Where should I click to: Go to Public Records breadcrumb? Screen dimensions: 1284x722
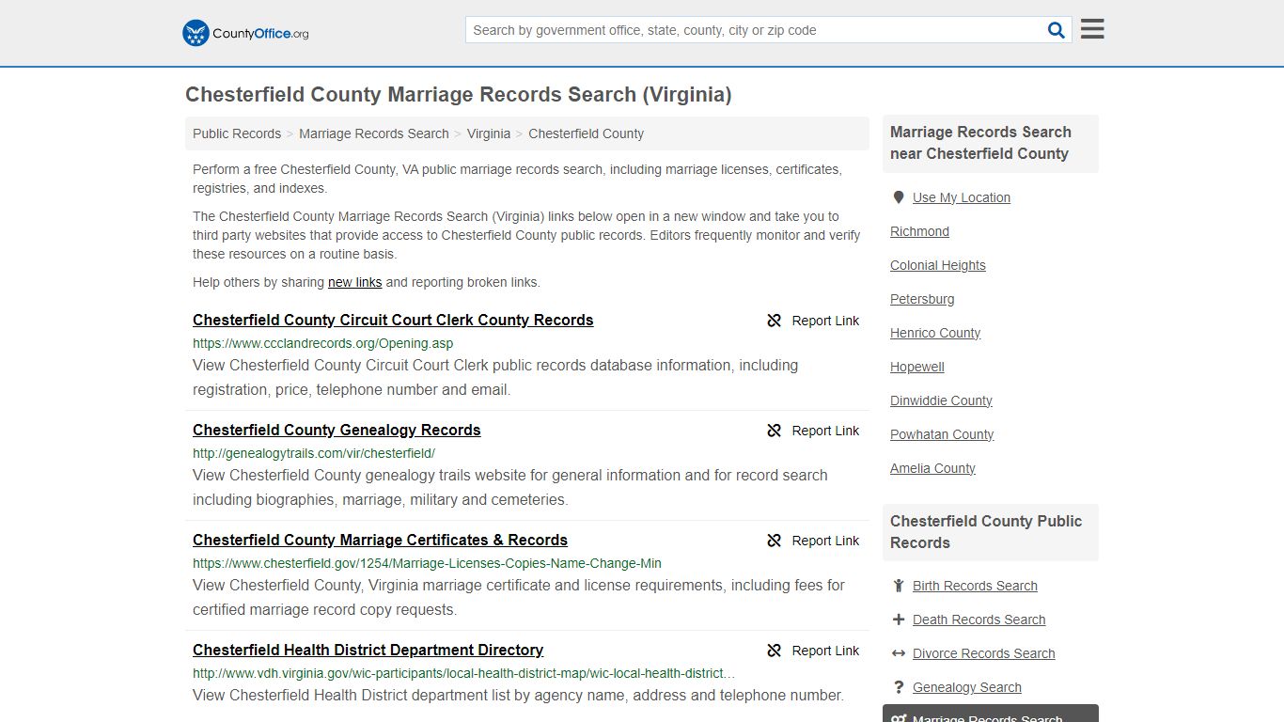pyautogui.click(x=237, y=133)
